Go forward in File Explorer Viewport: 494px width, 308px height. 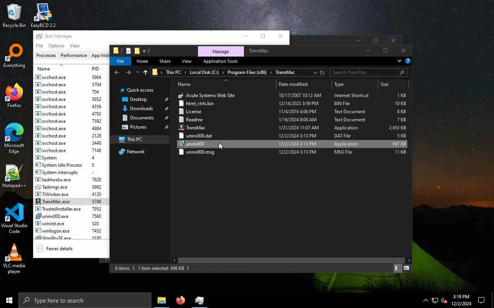click(x=129, y=72)
